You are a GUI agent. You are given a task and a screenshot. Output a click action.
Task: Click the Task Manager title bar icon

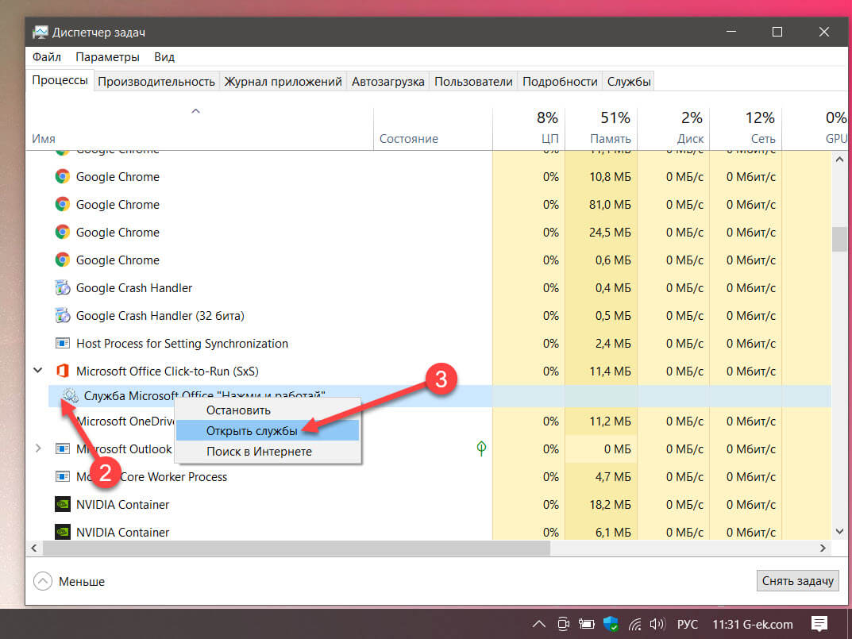(x=40, y=33)
